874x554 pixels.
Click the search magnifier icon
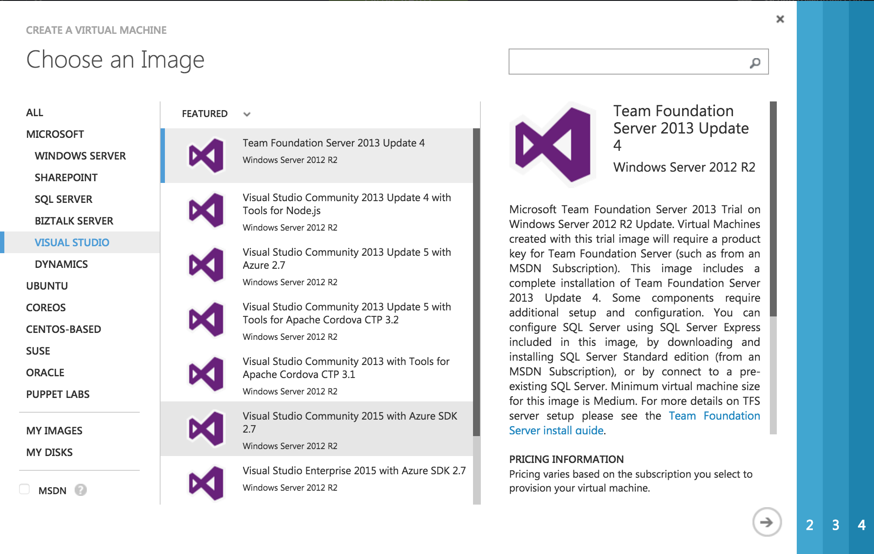(755, 63)
